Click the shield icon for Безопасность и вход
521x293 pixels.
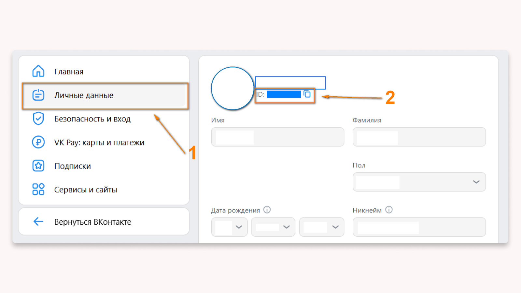pos(38,119)
